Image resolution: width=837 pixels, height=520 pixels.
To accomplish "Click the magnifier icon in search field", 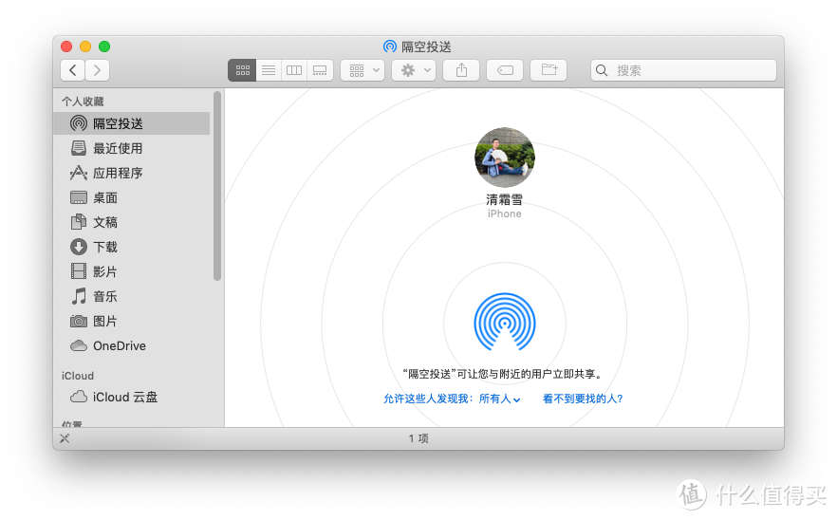I will (602, 70).
